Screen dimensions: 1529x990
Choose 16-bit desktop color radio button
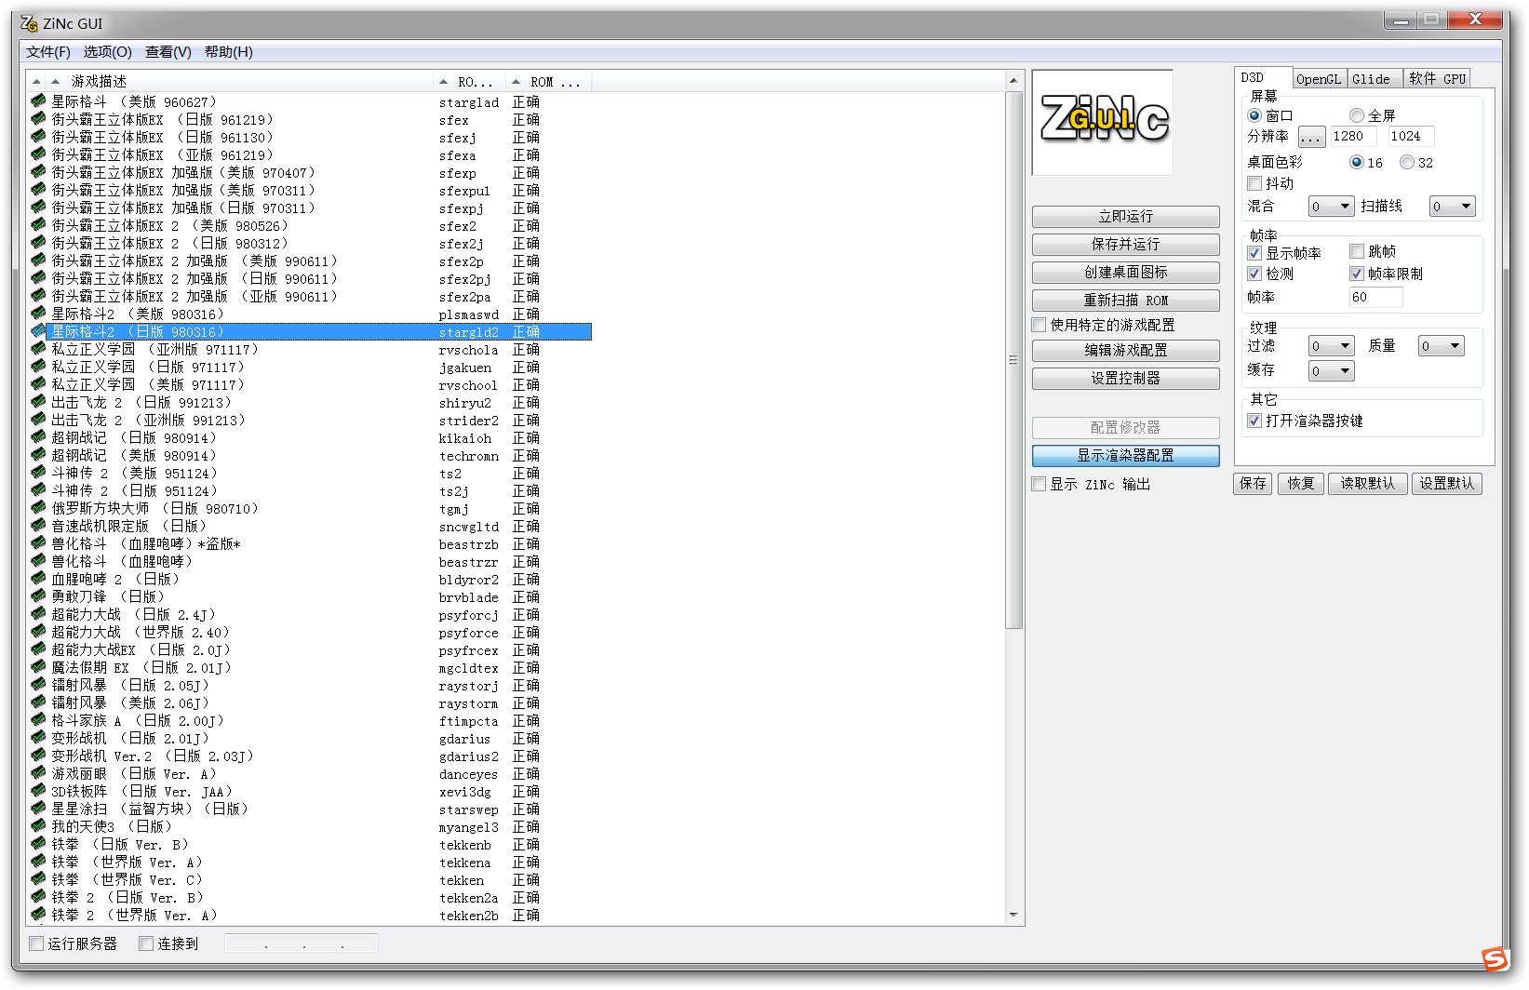pyautogui.click(x=1357, y=162)
